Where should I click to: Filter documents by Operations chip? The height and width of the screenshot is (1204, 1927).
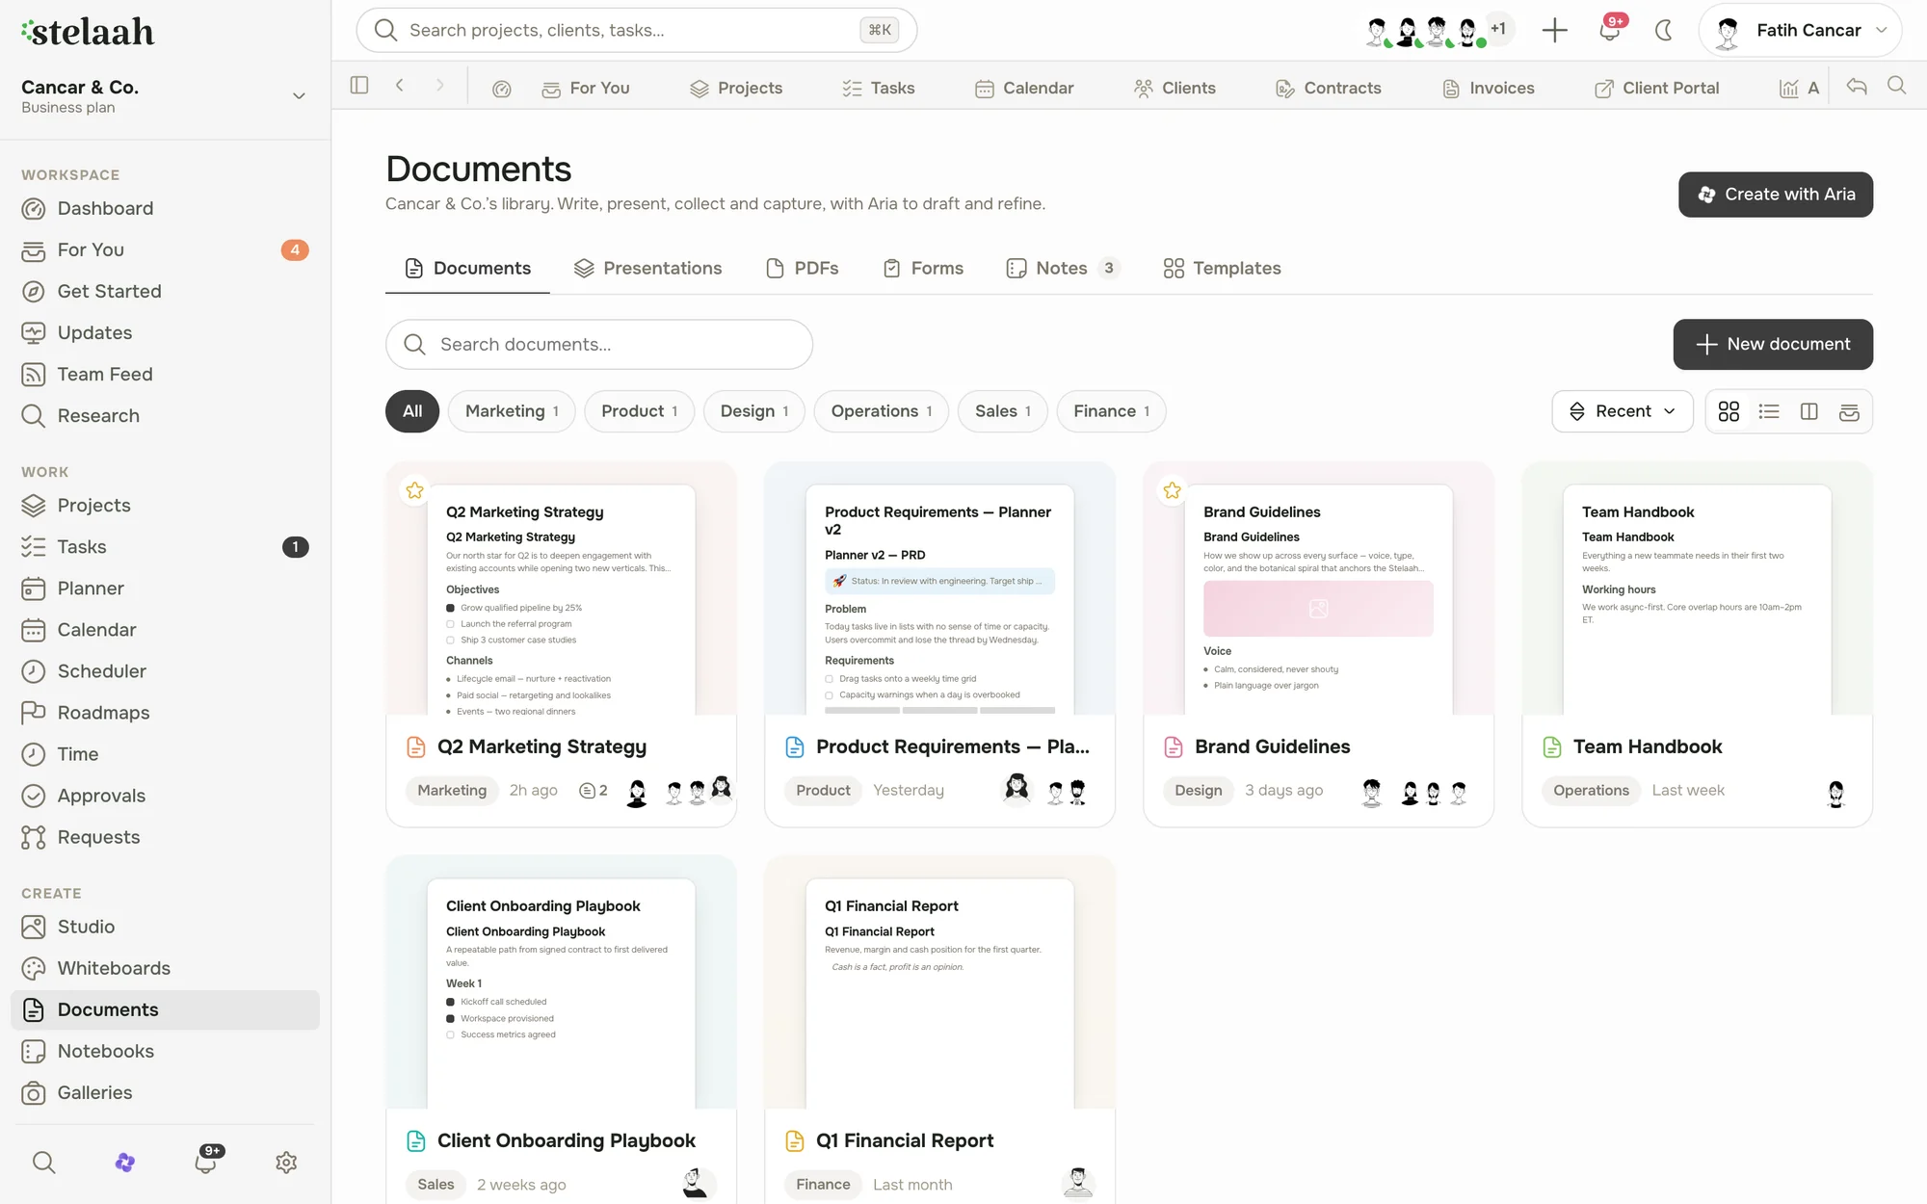point(882,411)
